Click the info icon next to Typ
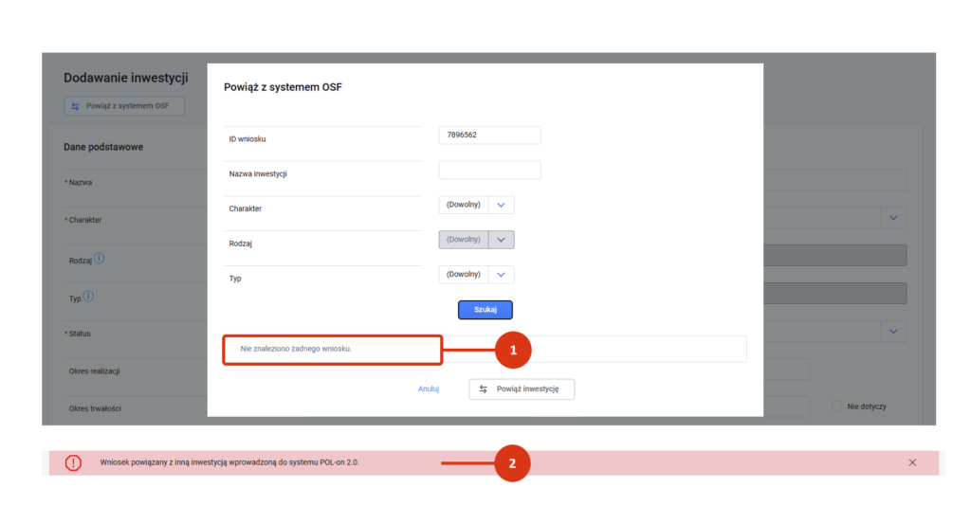This screenshot has width=971, height=524. (88, 296)
